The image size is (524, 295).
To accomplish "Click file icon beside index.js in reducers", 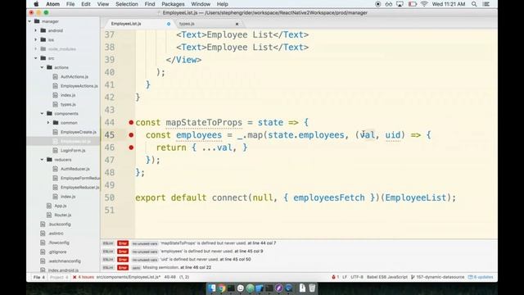I will [55, 197].
